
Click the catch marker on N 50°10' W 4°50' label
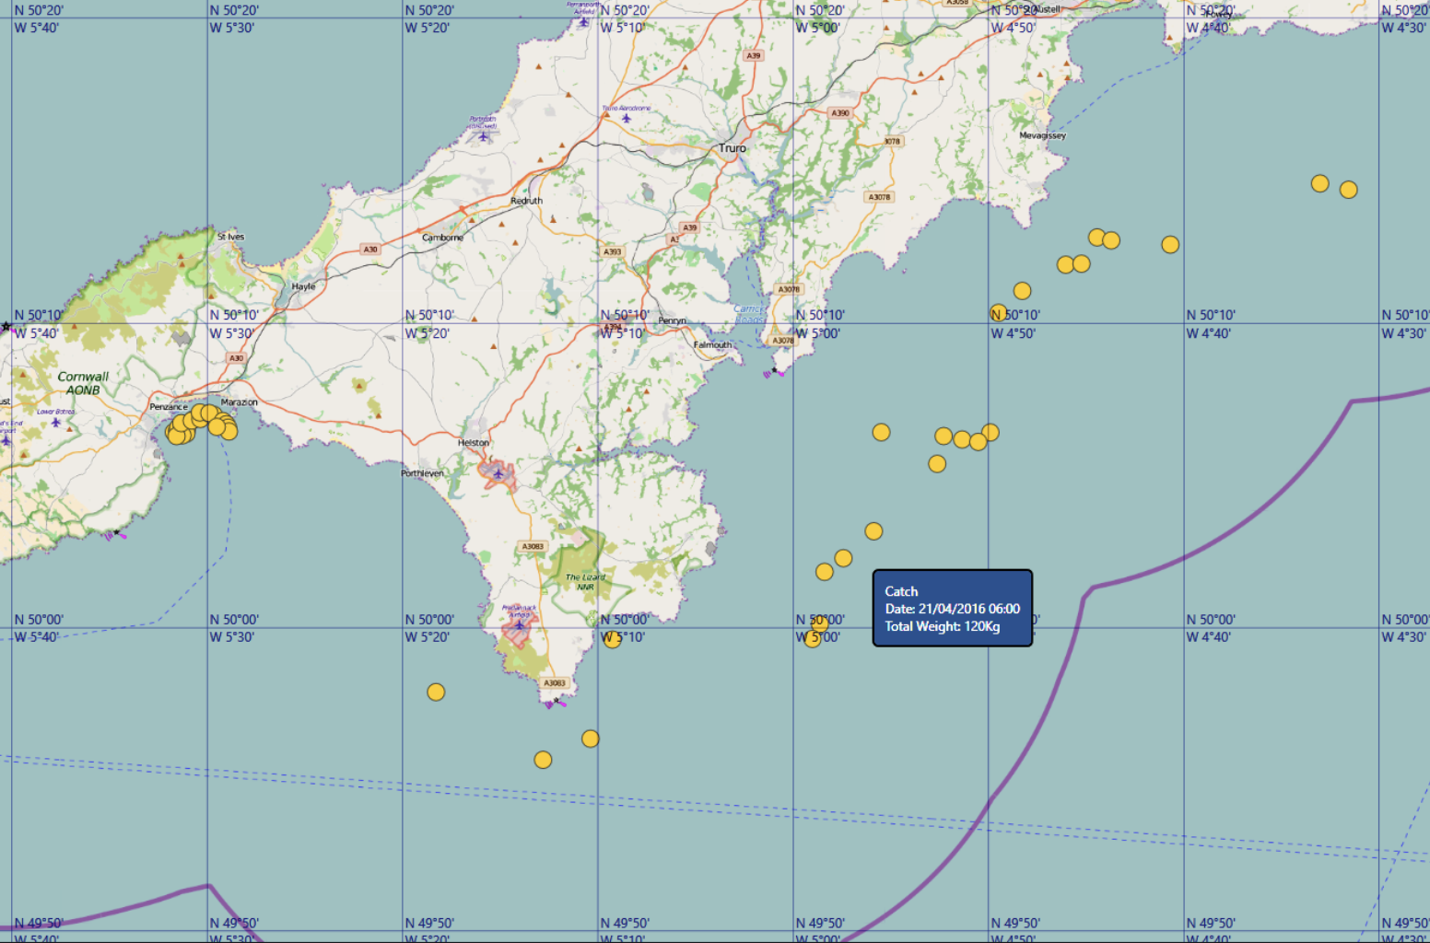pyautogui.click(x=998, y=312)
